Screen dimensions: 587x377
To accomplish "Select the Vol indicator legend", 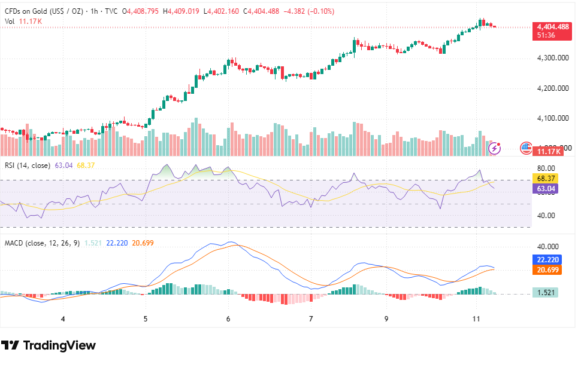I will point(23,22).
